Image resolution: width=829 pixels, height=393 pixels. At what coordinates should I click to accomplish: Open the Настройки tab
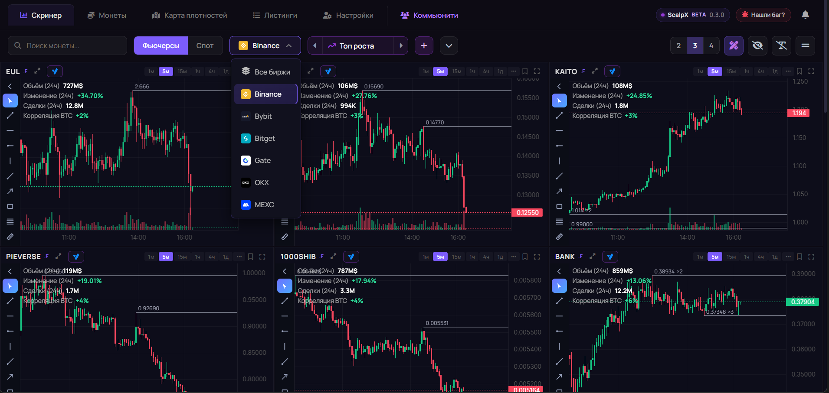(x=348, y=15)
